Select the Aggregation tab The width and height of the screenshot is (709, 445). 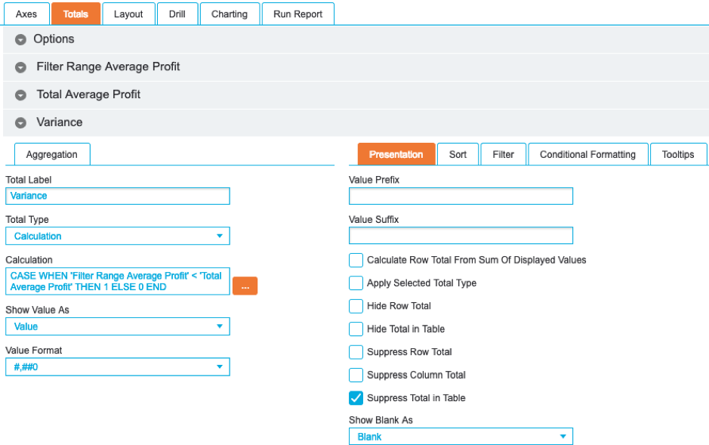[x=51, y=154]
